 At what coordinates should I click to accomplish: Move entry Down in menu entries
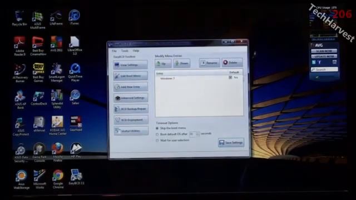(x=182, y=63)
